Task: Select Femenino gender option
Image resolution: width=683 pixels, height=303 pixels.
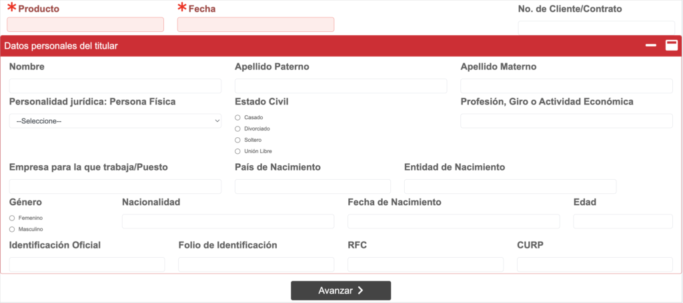Action: (12, 218)
